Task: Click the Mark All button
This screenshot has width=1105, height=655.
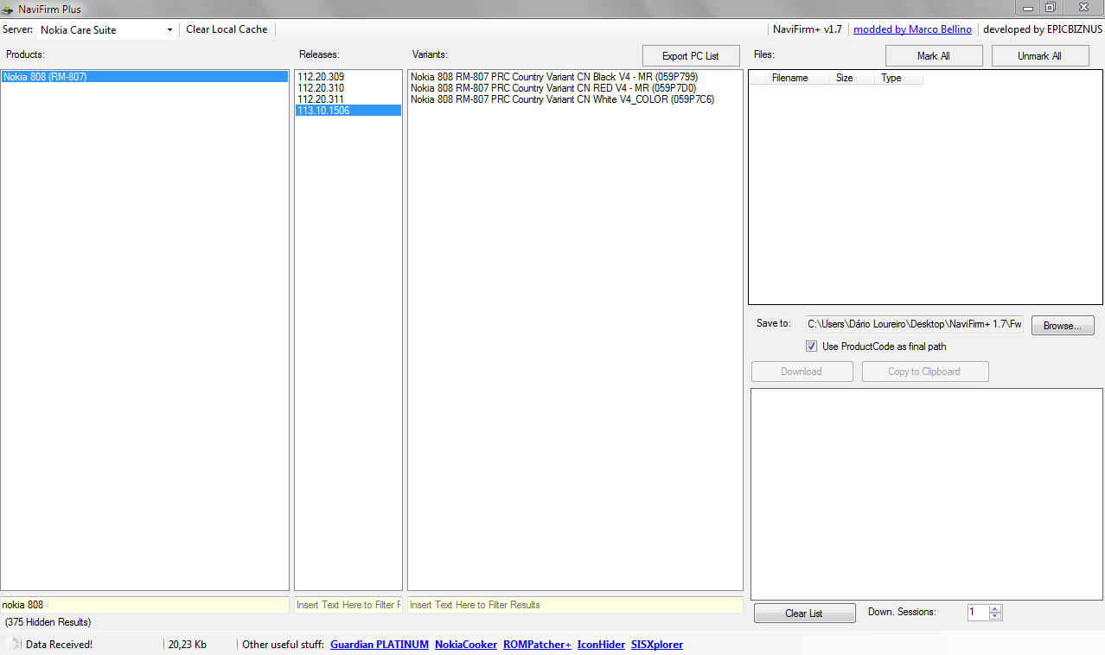Action: coord(934,56)
